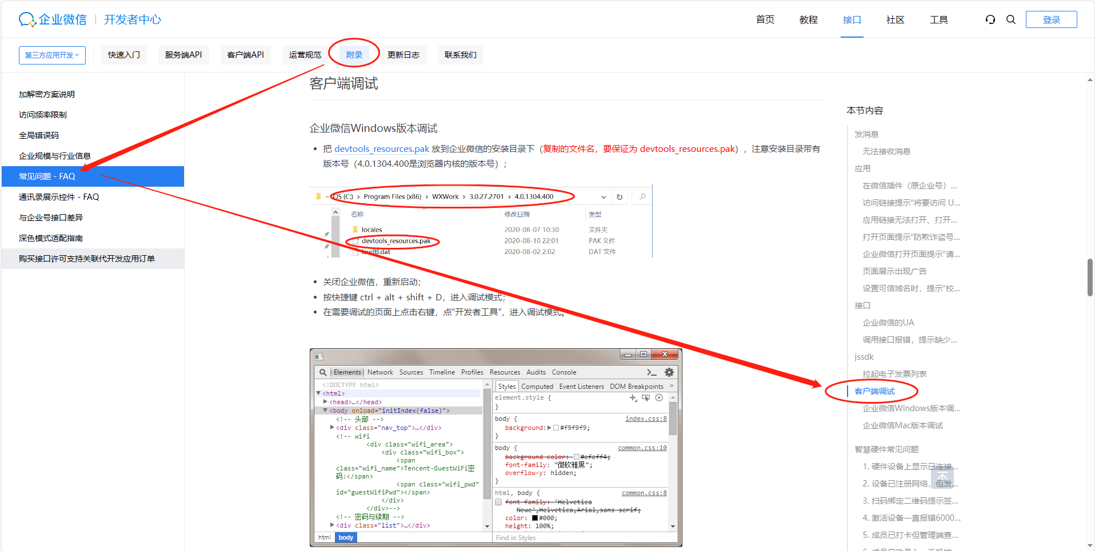Jump to jssdk section in outline
Viewport: 1095px width, 551px height.
tap(864, 357)
